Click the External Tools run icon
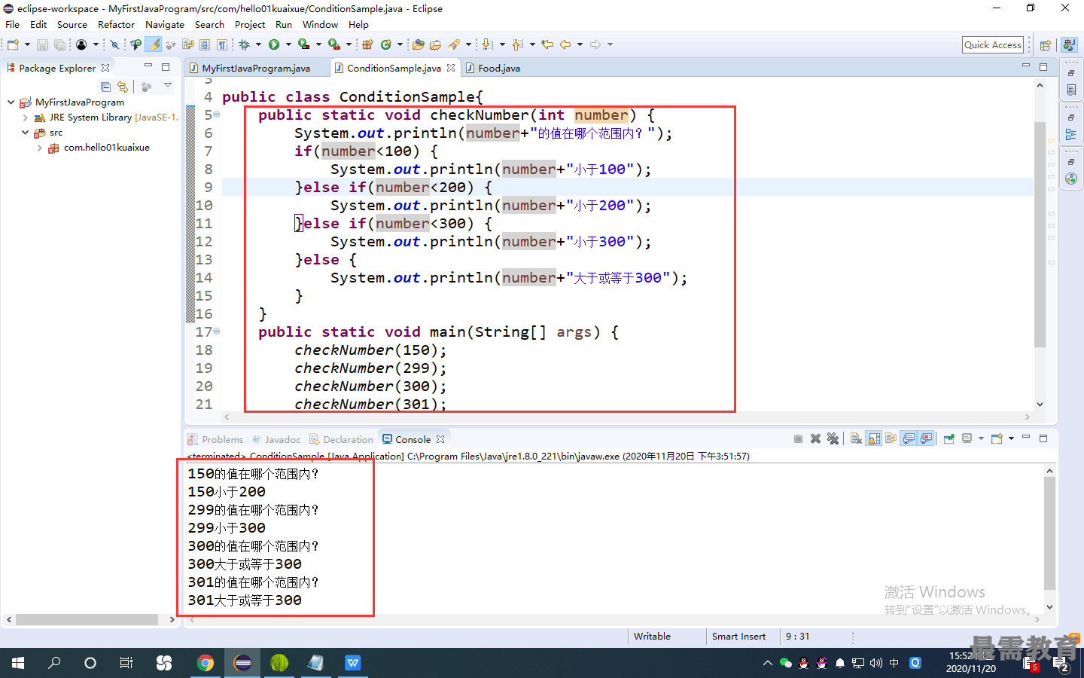 click(333, 44)
